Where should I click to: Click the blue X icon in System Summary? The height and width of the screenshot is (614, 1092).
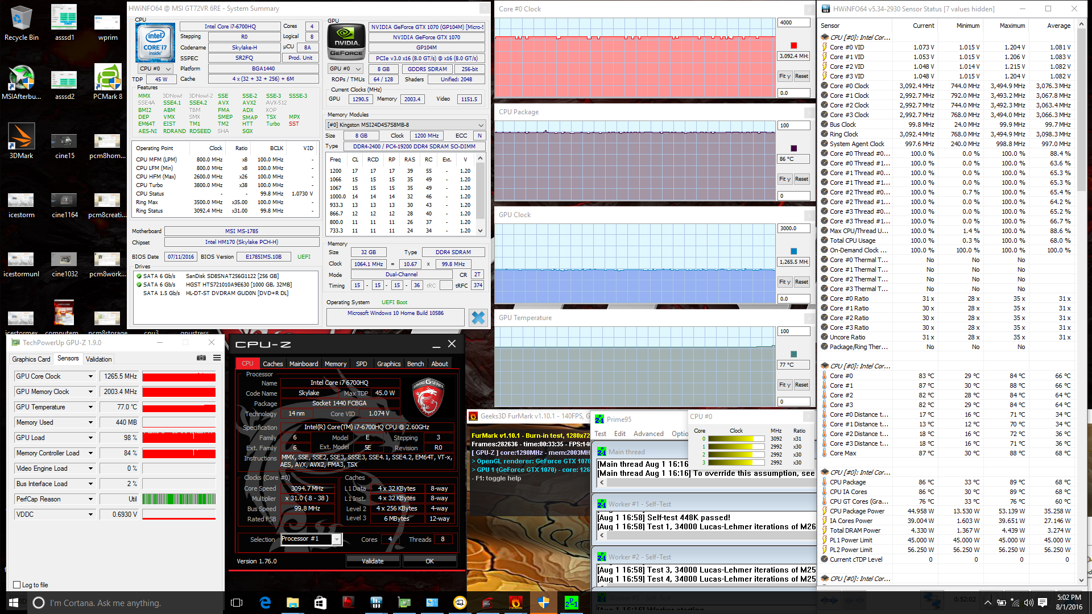point(478,318)
